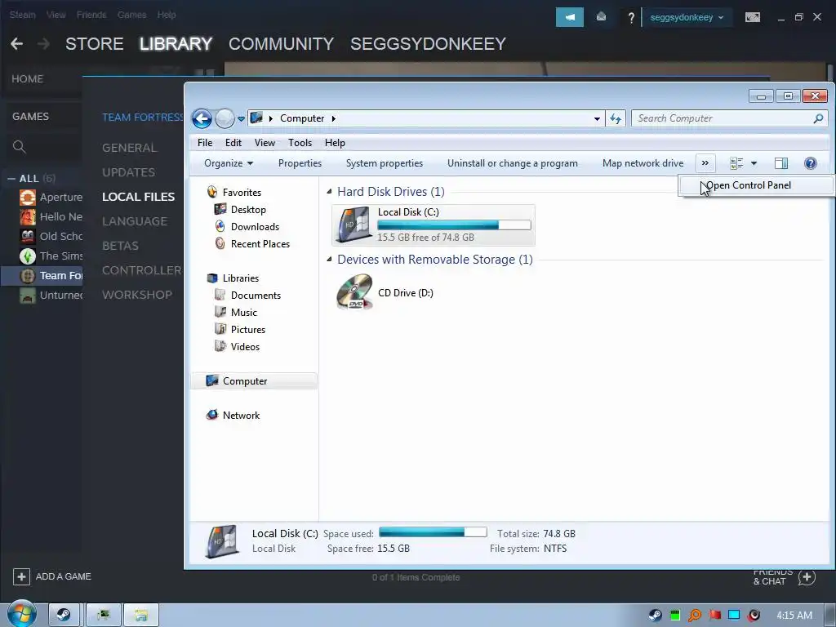Select the Local Disk (C:) drive
Viewport: 836px width, 627px height.
[433, 225]
